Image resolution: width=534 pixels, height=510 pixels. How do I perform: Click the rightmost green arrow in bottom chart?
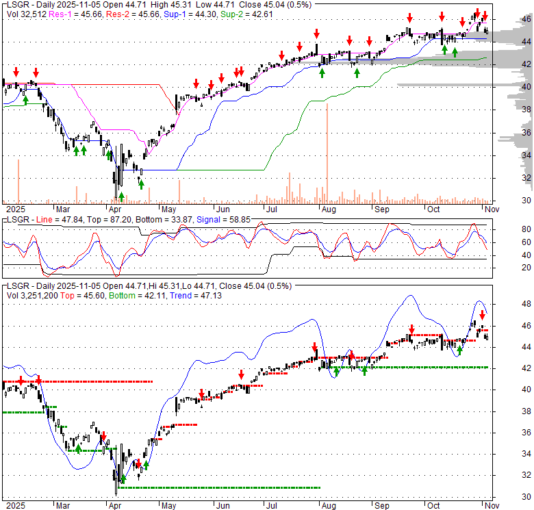point(460,350)
